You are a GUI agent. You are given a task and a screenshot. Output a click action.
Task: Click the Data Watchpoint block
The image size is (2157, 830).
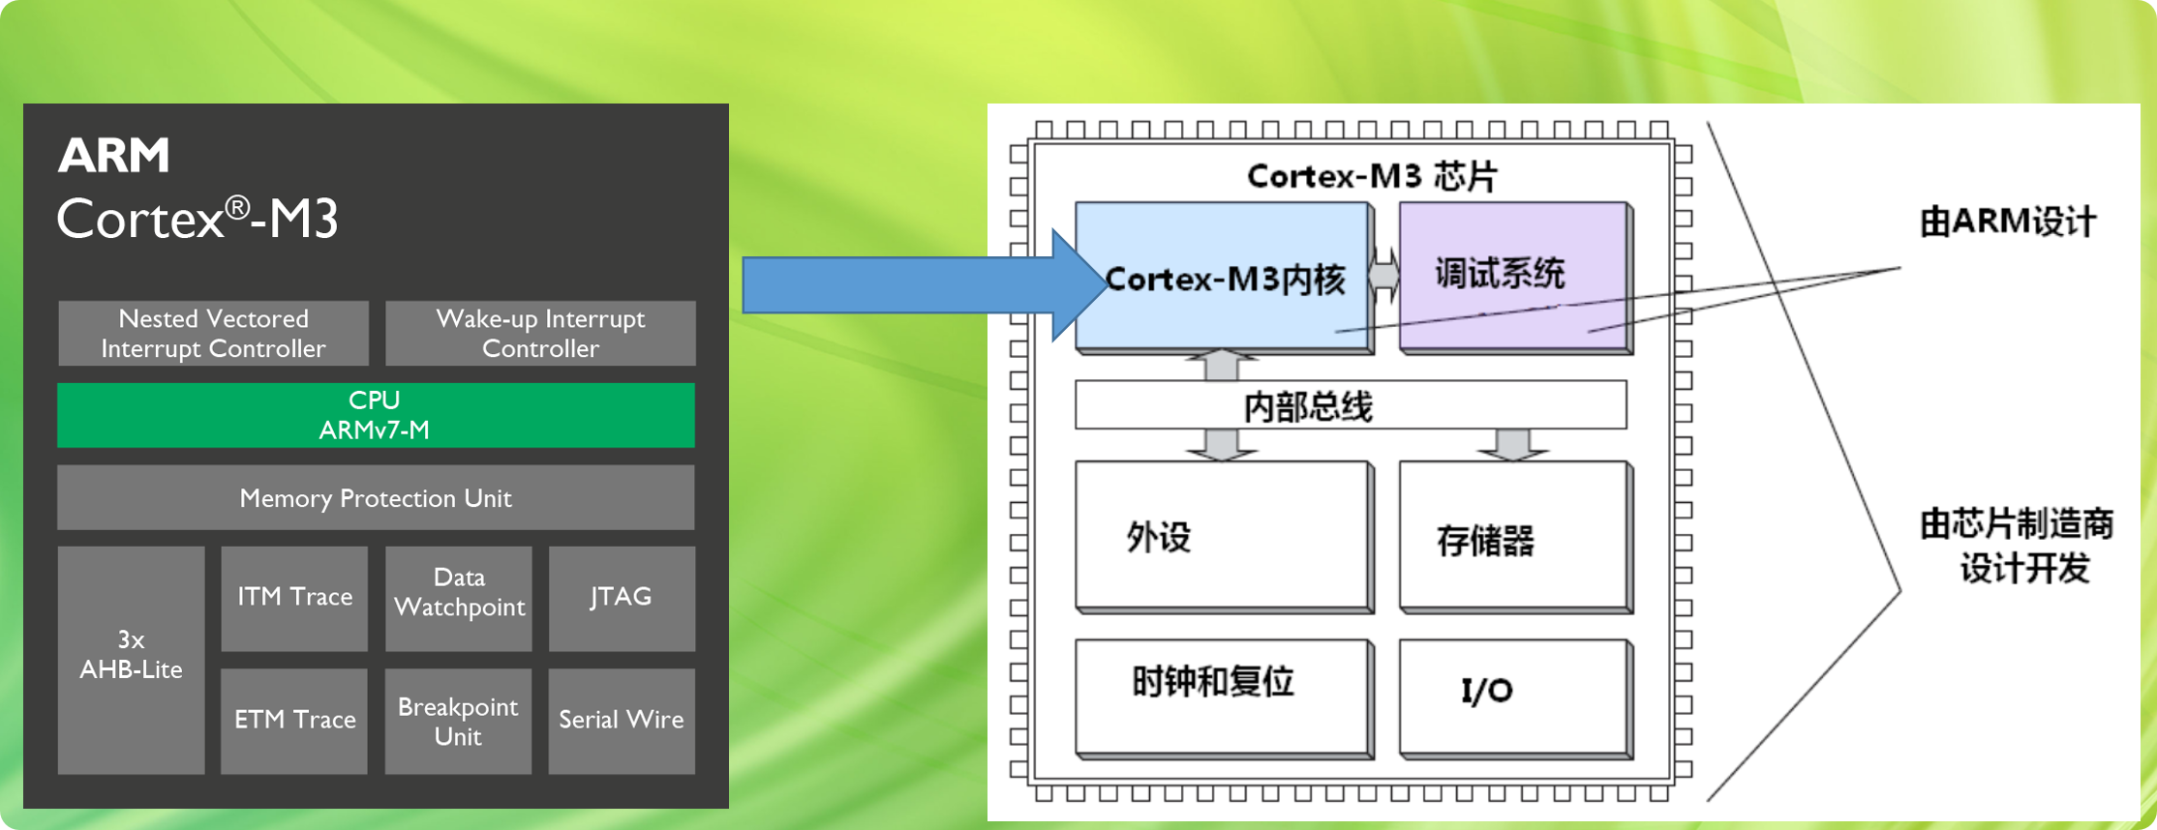coord(459,598)
